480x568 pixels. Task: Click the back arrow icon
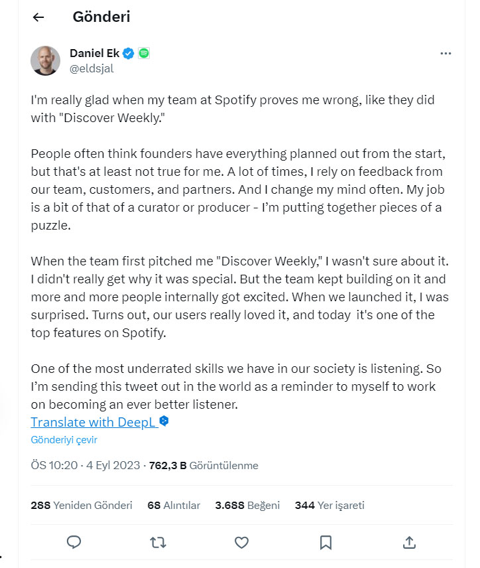(x=38, y=18)
